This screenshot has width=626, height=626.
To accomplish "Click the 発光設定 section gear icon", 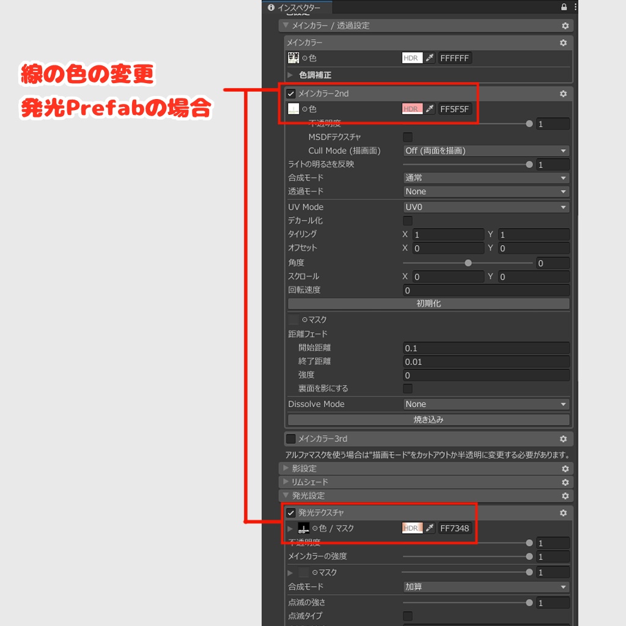I will [564, 496].
